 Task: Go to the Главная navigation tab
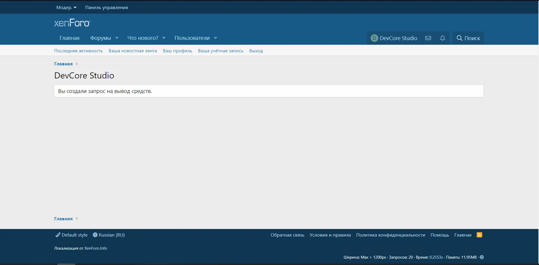(x=69, y=38)
